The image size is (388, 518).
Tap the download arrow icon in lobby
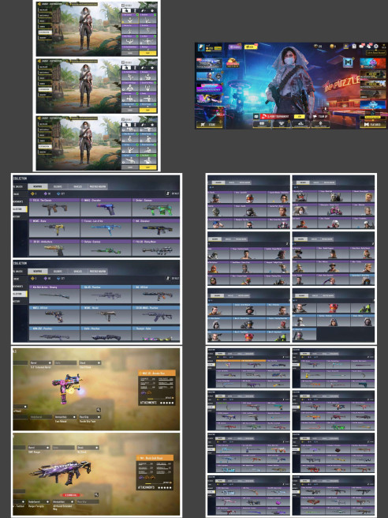(326, 109)
